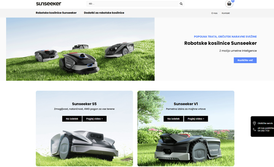Click the location pin service icon
This screenshot has height=167, width=274.
coord(254,123)
